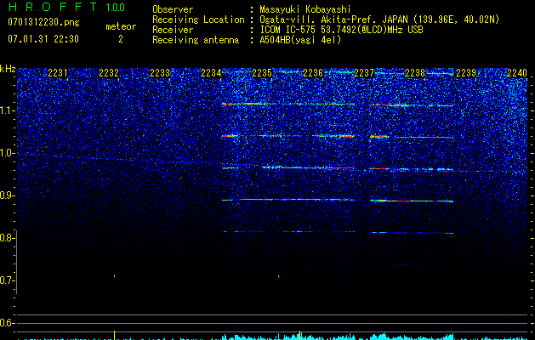The height and width of the screenshot is (340, 535).
Task: Click the Receiving Location label
Action: 198,20
